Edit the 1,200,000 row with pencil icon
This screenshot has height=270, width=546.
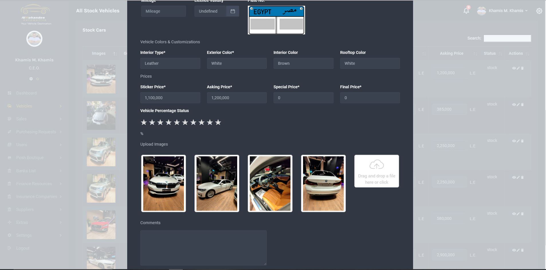pyautogui.click(x=518, y=68)
